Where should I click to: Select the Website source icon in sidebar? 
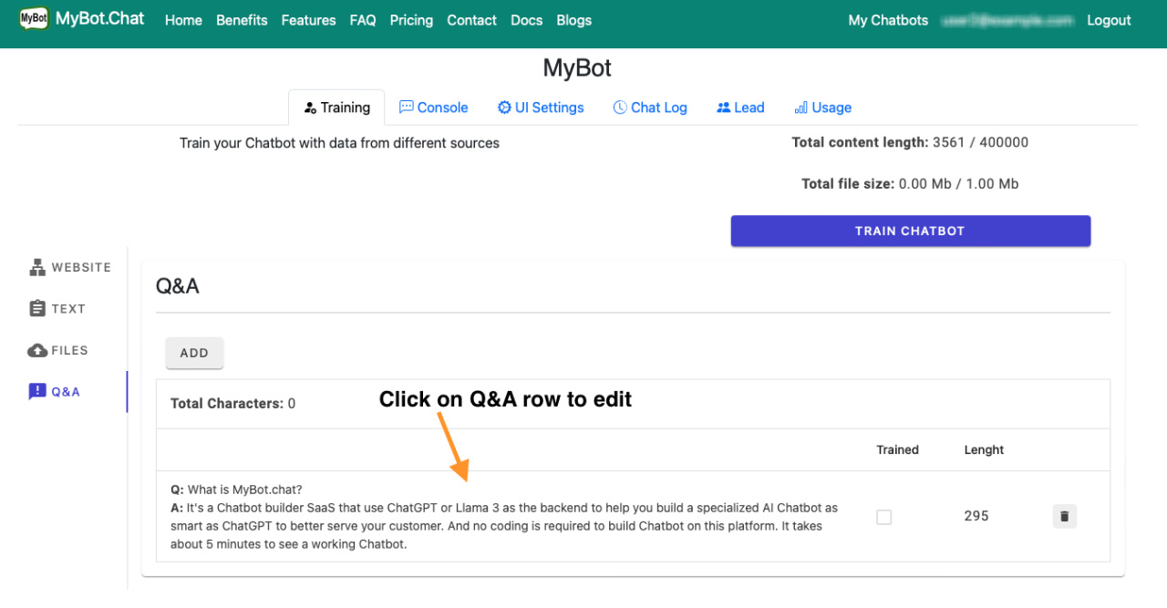[36, 266]
